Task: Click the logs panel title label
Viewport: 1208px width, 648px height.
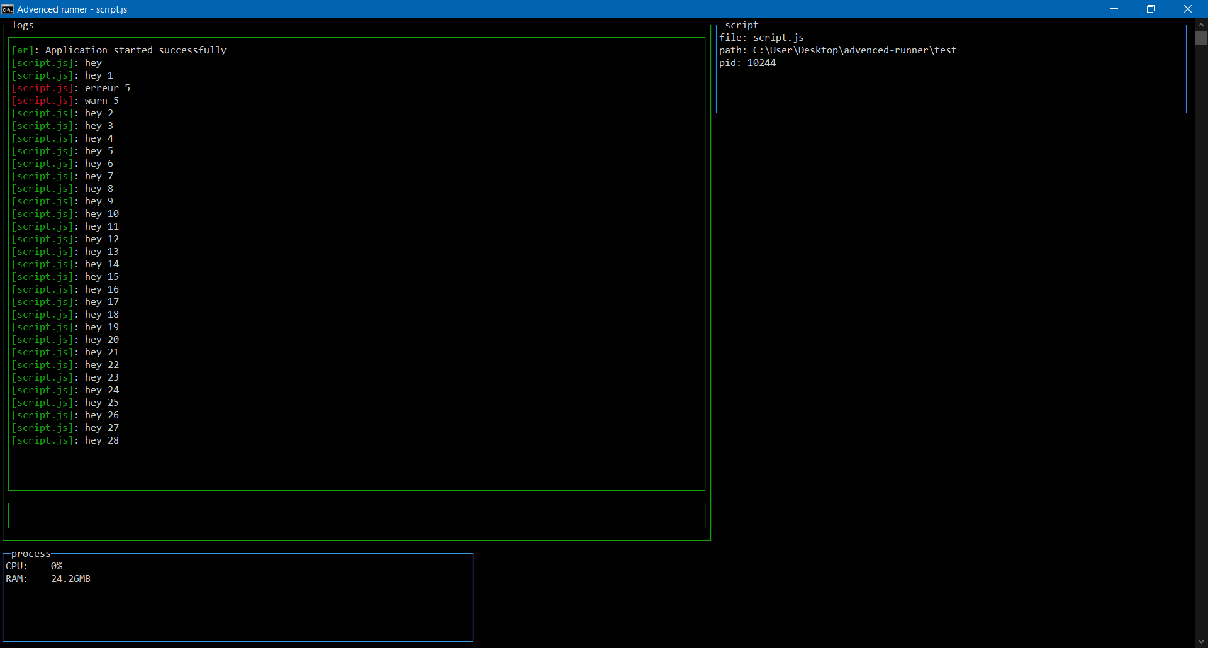Action: [23, 25]
